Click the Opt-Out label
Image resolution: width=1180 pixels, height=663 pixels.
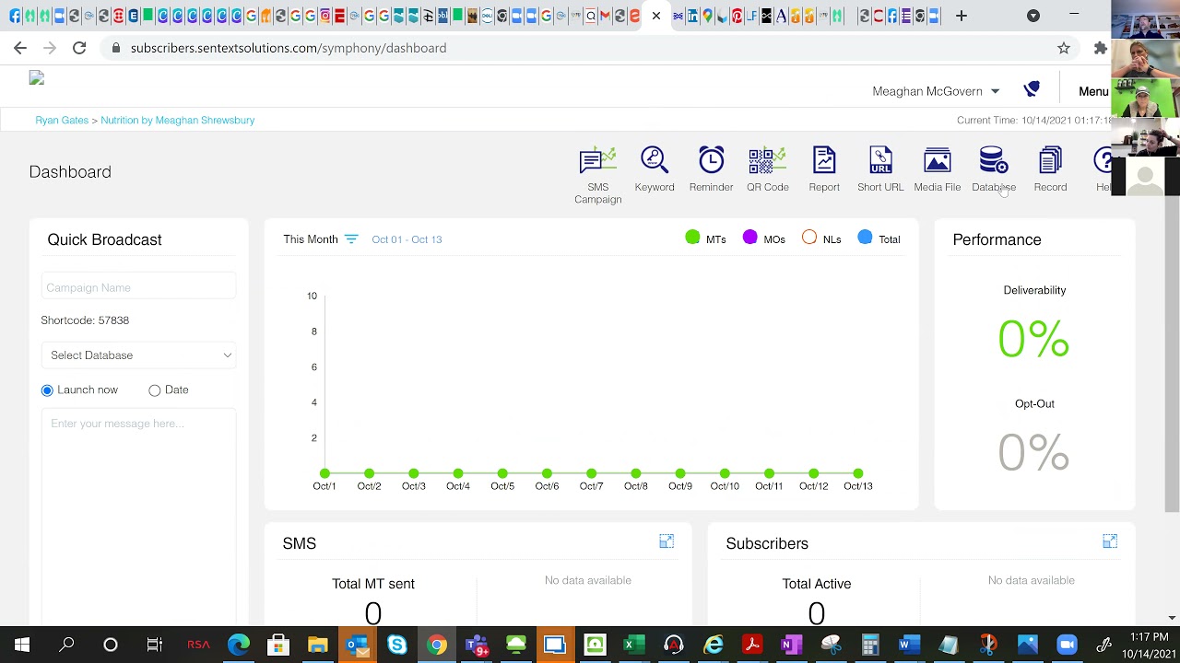coord(1034,403)
